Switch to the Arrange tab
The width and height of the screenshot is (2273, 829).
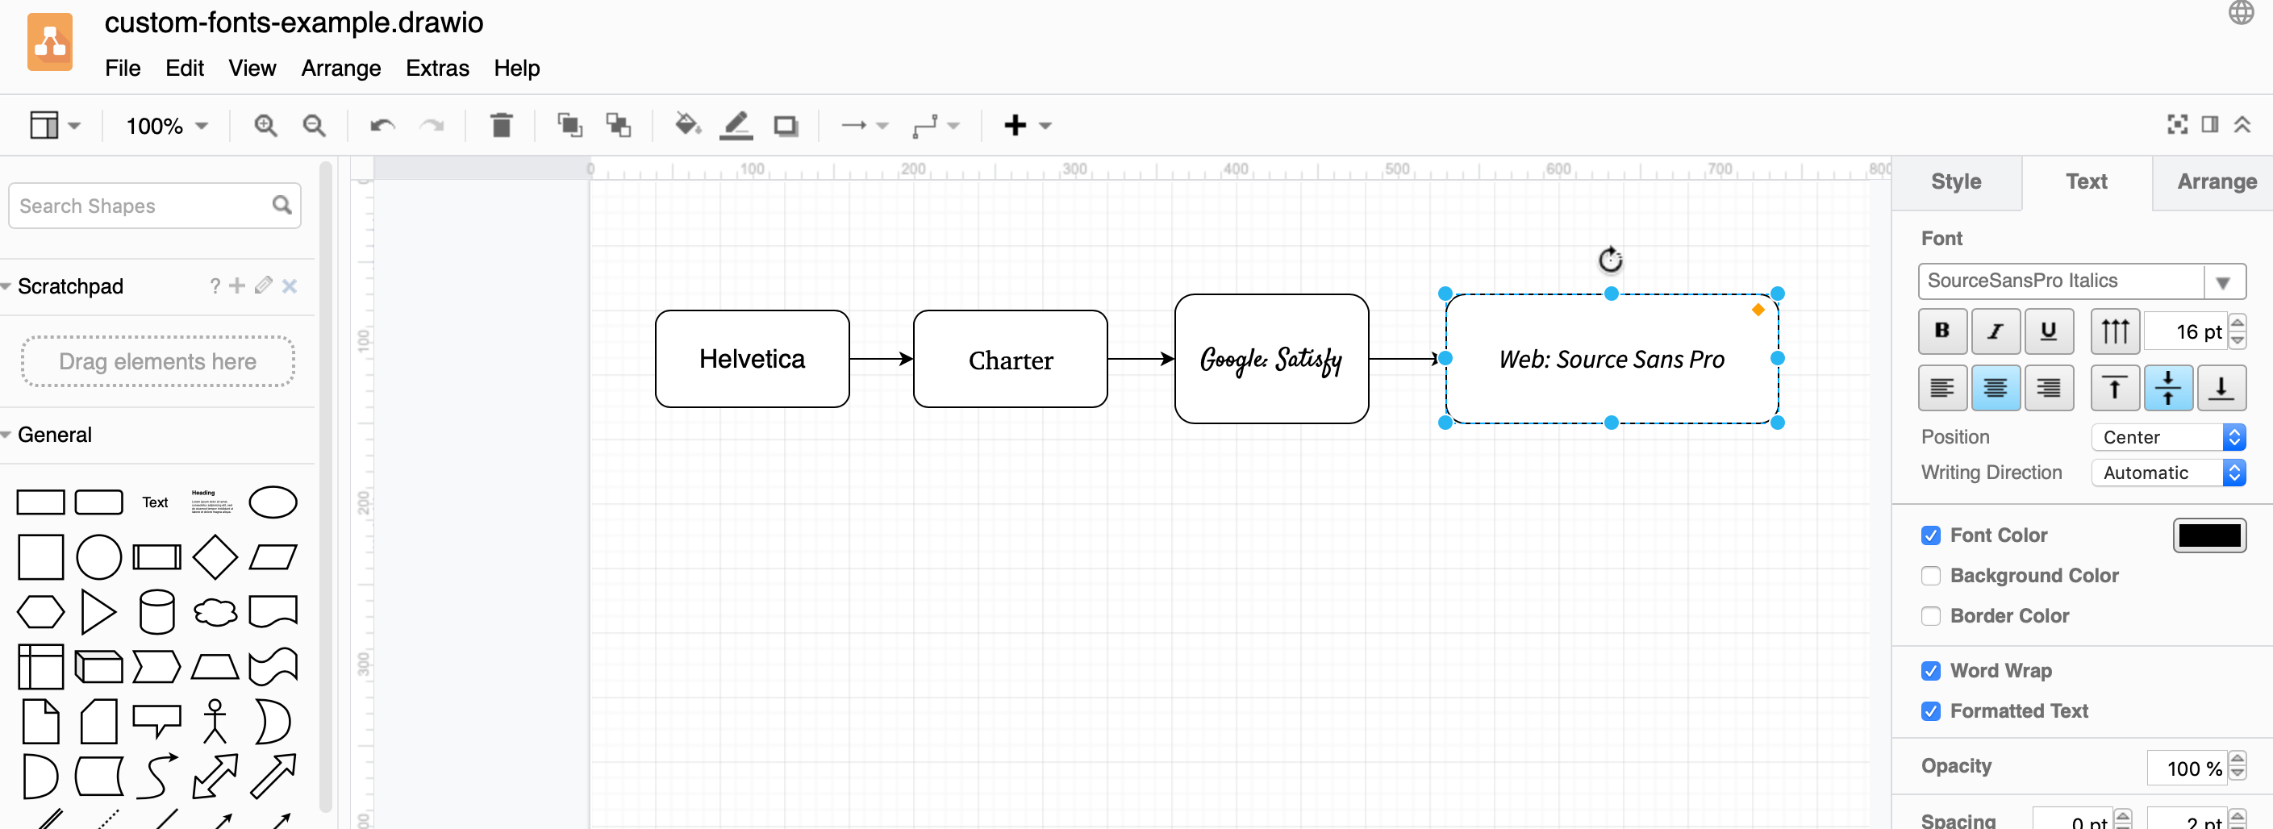pos(2215,181)
